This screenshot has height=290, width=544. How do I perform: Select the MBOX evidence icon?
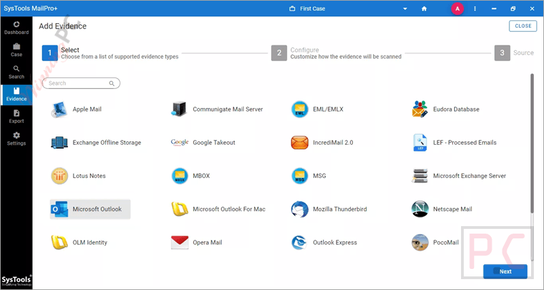click(180, 176)
